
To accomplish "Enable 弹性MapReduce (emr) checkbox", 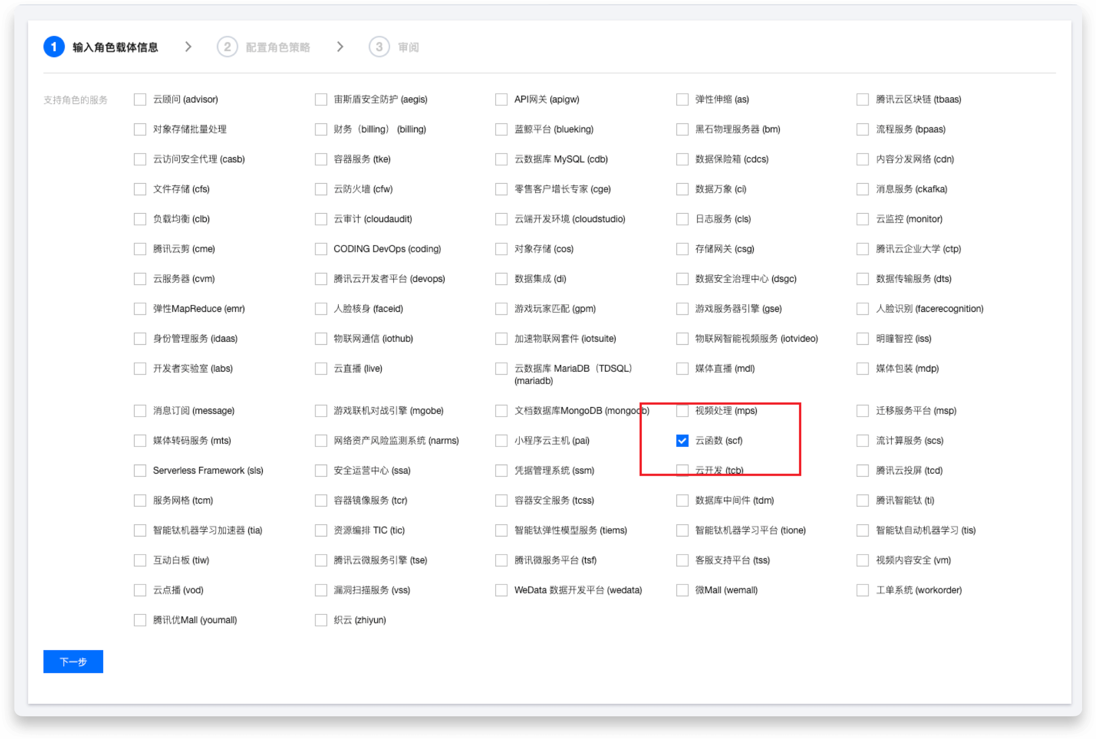I will click(140, 309).
